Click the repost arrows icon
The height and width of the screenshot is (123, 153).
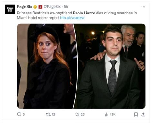pos(48,114)
